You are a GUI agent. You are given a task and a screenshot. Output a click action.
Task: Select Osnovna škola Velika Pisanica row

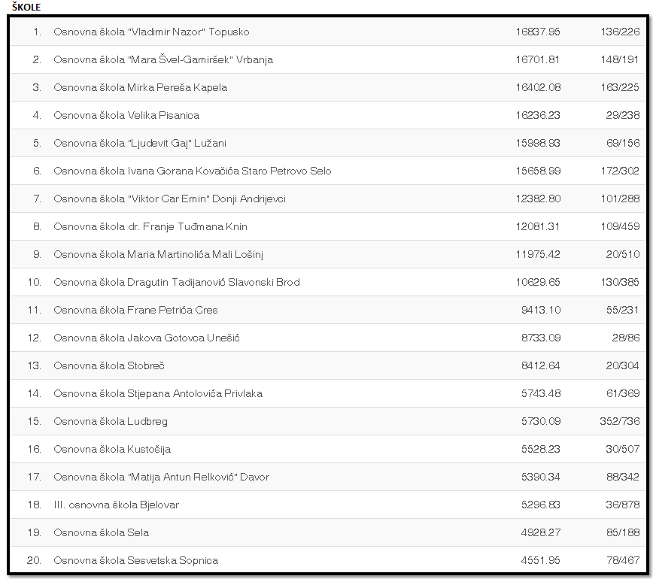click(327, 115)
